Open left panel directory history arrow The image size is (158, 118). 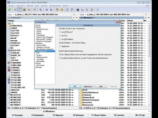coord(77,18)
